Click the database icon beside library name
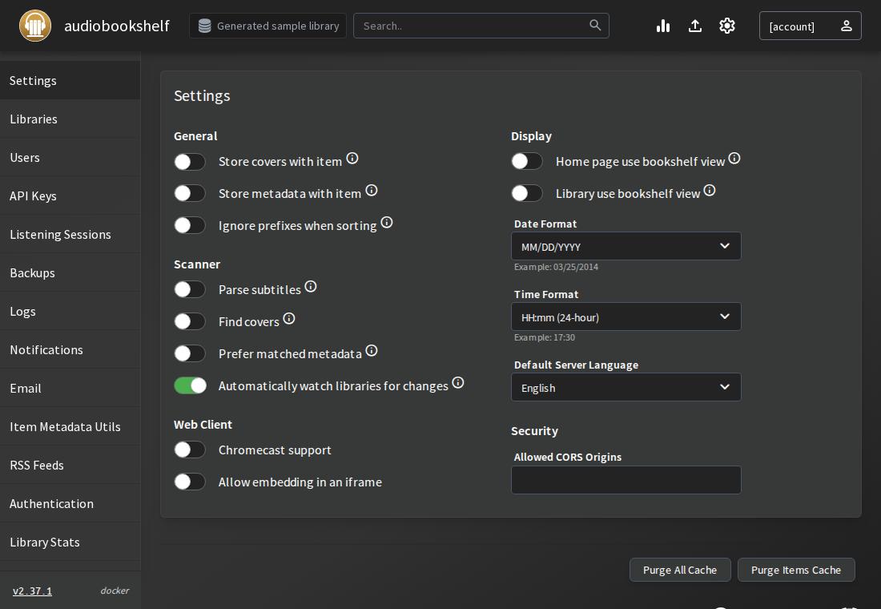881x609 pixels. click(204, 26)
